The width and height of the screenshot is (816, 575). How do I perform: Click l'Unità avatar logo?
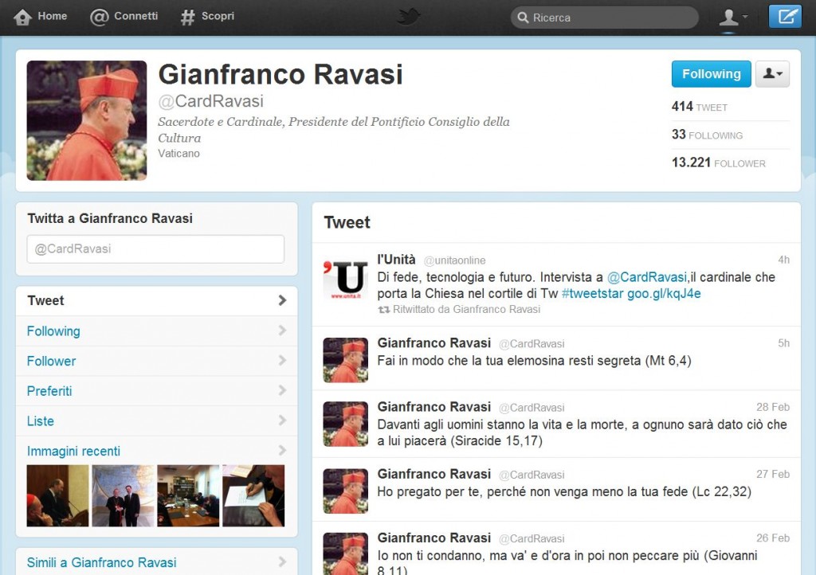(346, 280)
